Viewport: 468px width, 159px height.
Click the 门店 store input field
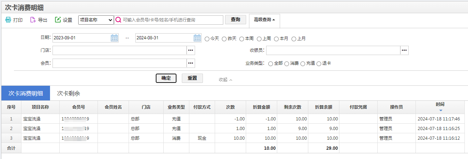[120, 50]
